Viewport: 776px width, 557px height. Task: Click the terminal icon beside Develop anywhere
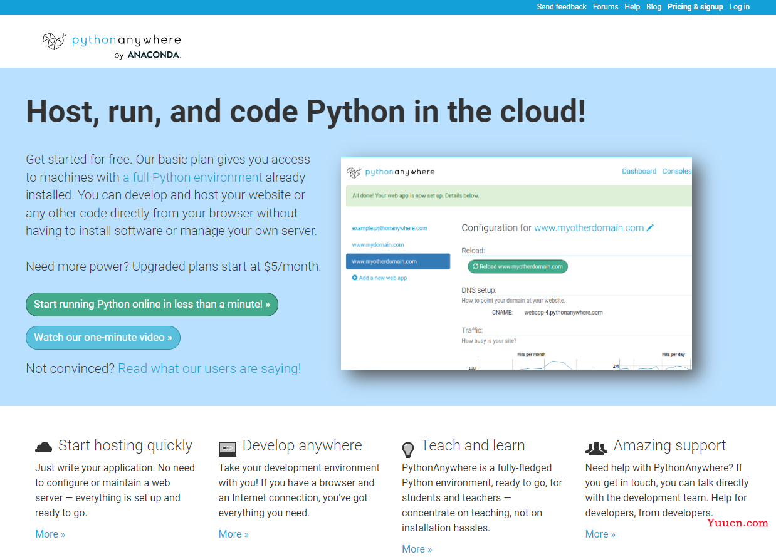[227, 448]
